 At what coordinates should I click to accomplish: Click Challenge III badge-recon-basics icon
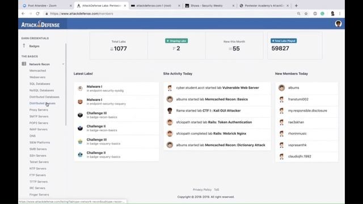80,115
